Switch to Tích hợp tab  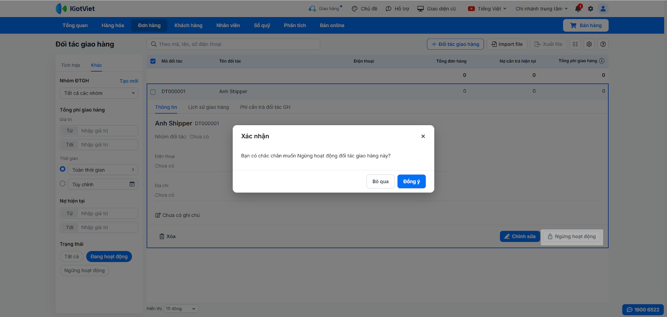pyautogui.click(x=70, y=65)
